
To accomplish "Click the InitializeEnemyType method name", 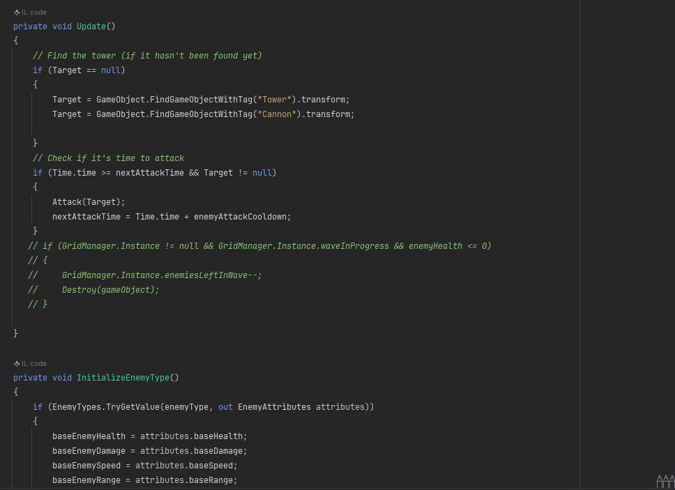I will pyautogui.click(x=123, y=378).
